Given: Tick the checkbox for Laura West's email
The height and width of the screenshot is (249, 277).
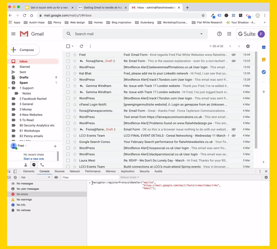Looking at the screenshot, I should pos(68,160).
